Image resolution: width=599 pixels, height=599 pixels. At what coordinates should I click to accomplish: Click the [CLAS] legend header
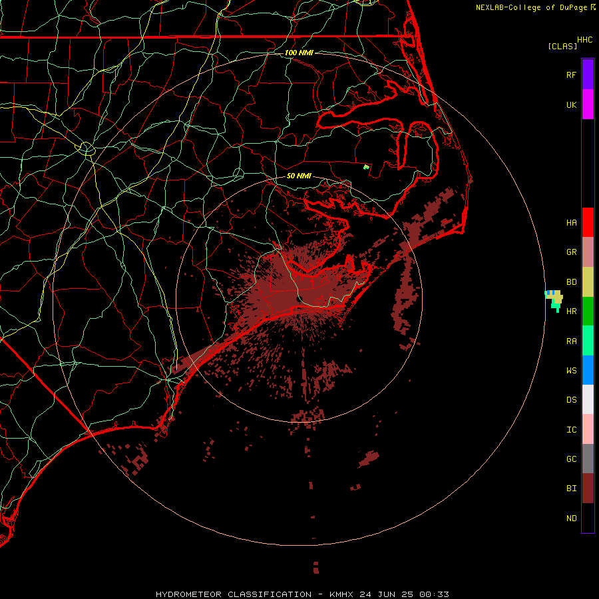pos(562,46)
